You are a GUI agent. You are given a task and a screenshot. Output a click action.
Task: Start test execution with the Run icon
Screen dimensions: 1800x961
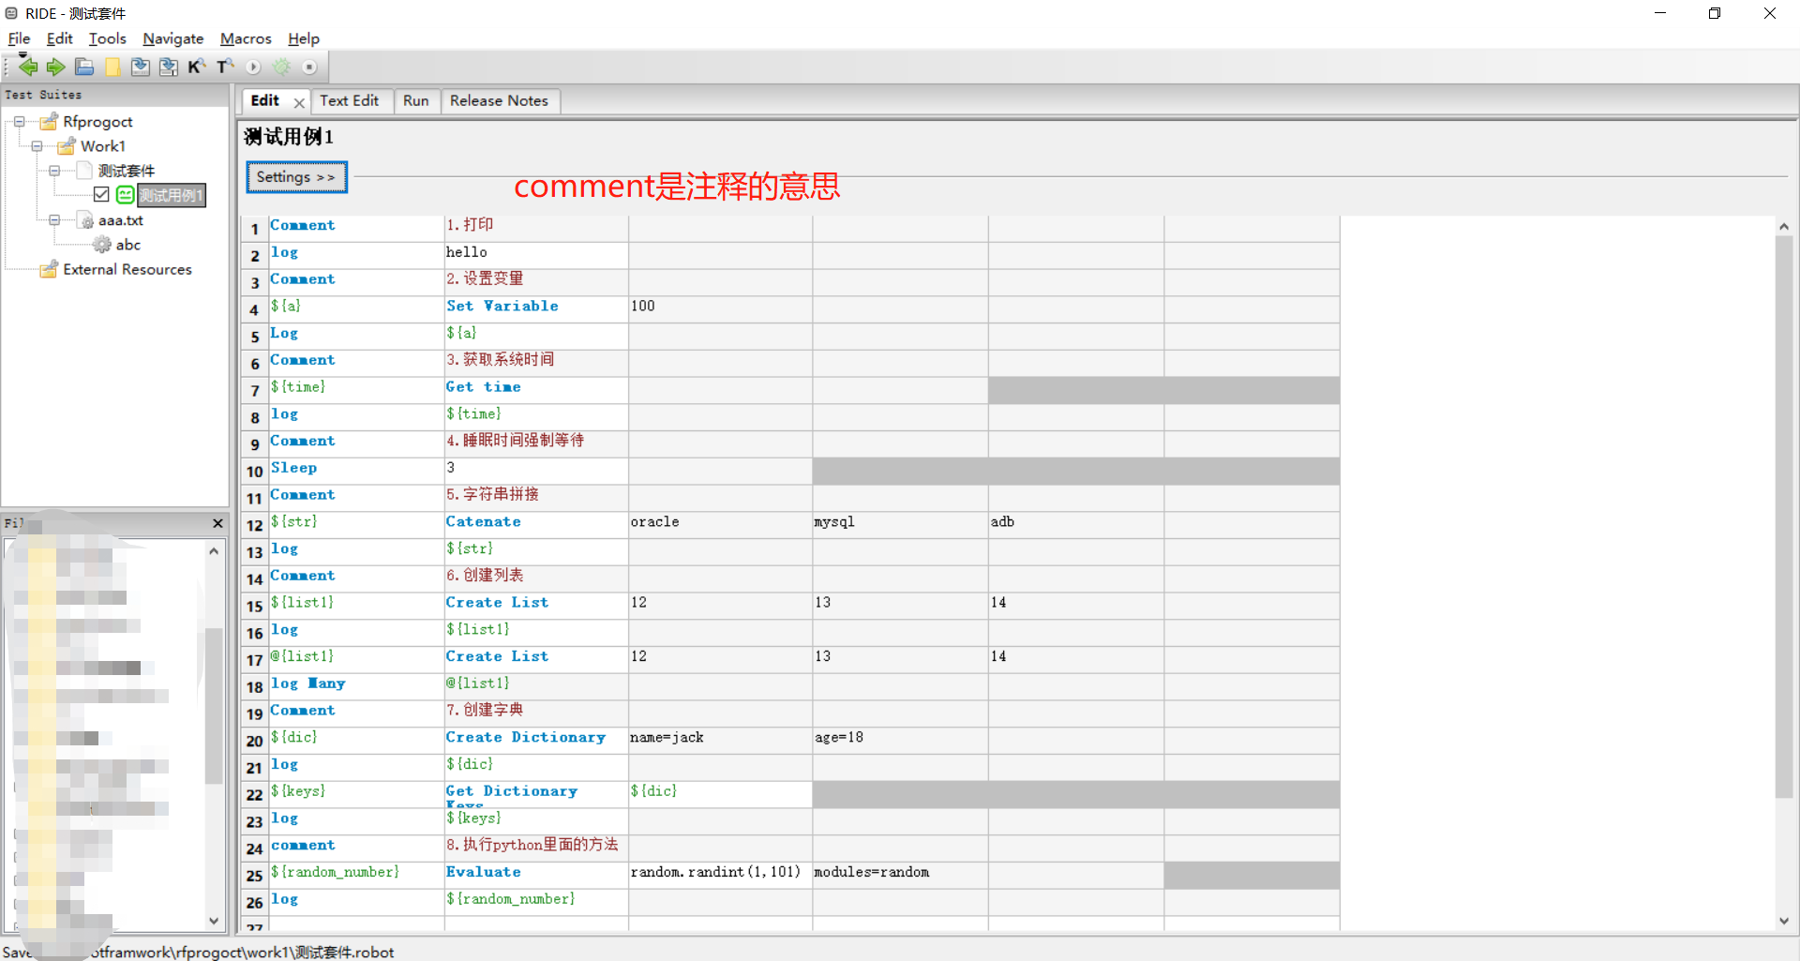253,67
